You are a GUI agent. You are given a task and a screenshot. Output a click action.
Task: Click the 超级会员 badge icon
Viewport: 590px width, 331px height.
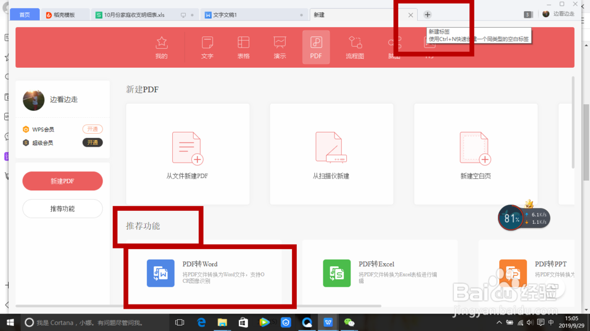point(25,143)
